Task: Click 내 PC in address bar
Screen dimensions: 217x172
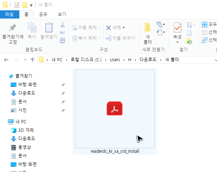Action: click(x=57, y=60)
